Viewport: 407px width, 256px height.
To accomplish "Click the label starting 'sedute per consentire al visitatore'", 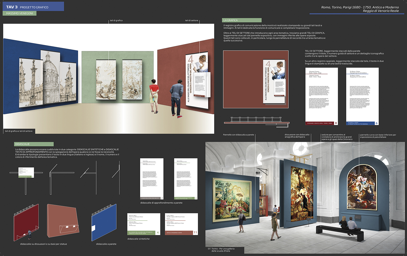I will click(x=337, y=137).
